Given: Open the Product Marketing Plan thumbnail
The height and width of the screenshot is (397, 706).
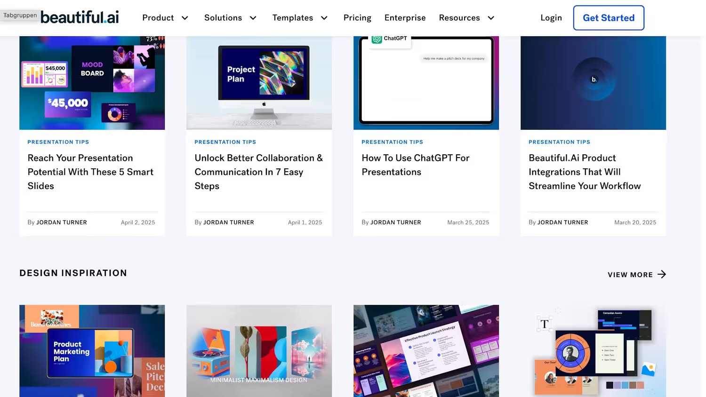Looking at the screenshot, I should coord(92,350).
